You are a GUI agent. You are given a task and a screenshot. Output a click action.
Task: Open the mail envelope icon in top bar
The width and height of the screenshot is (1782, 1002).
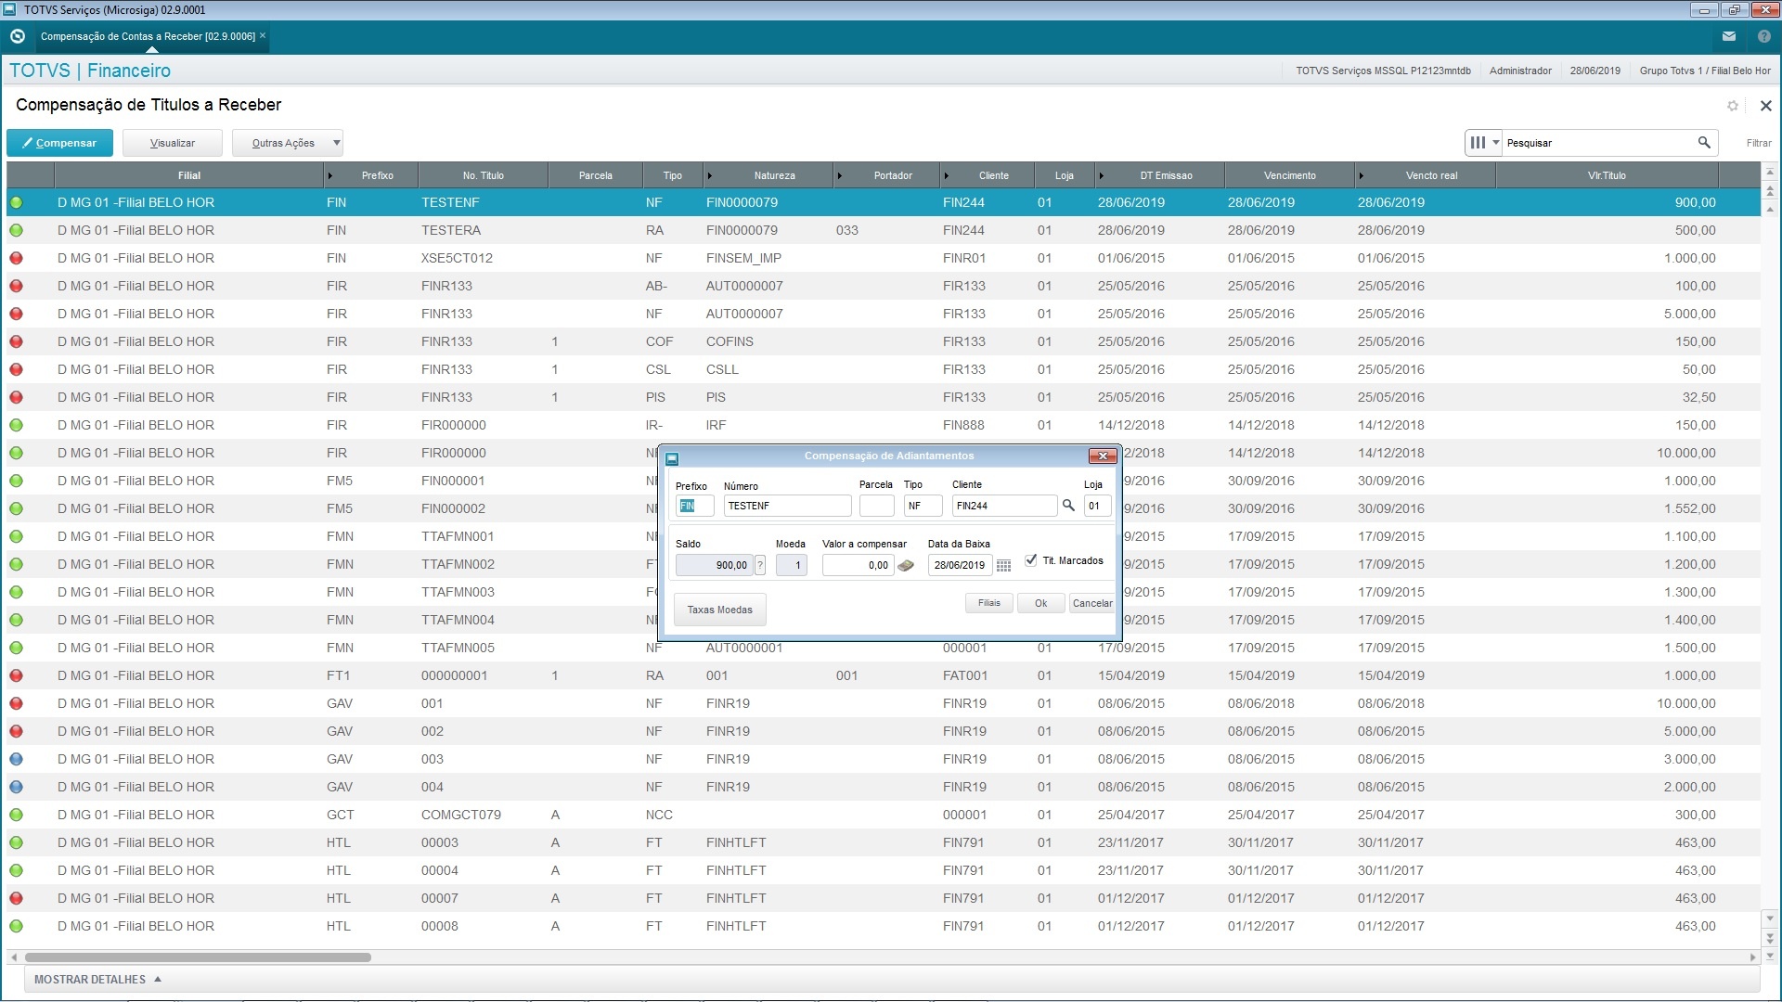click(1728, 37)
